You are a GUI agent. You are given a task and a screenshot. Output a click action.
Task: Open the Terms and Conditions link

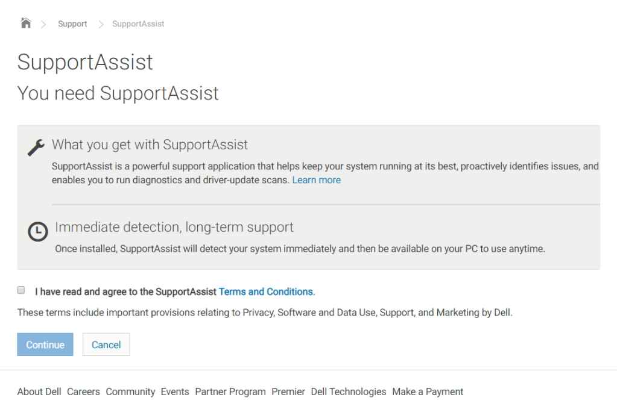click(x=267, y=292)
